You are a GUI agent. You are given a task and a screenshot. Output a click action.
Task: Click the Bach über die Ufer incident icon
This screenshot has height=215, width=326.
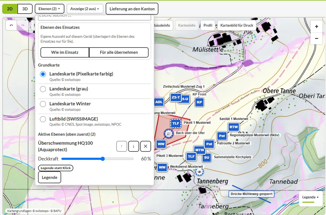pos(169,134)
